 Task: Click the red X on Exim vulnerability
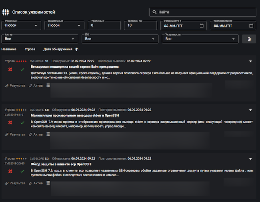click(10, 70)
